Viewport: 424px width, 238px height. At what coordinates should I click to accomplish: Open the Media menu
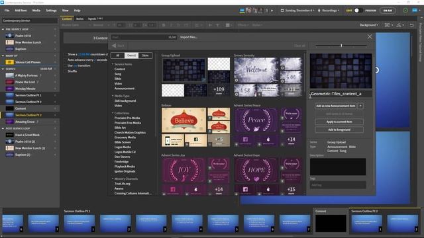[x=36, y=11]
